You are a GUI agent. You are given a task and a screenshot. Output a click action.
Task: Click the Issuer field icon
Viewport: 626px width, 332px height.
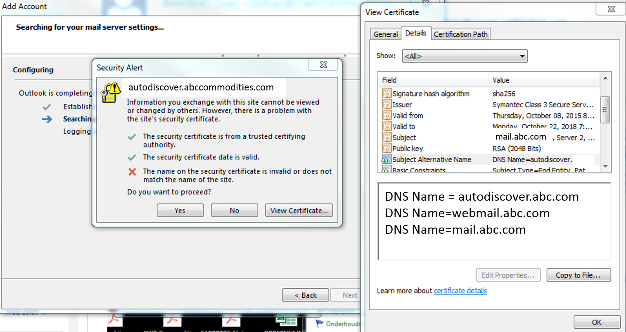[387, 105]
